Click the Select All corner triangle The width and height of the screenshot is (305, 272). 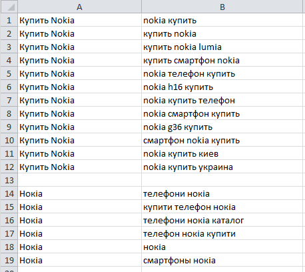pos(9,7)
